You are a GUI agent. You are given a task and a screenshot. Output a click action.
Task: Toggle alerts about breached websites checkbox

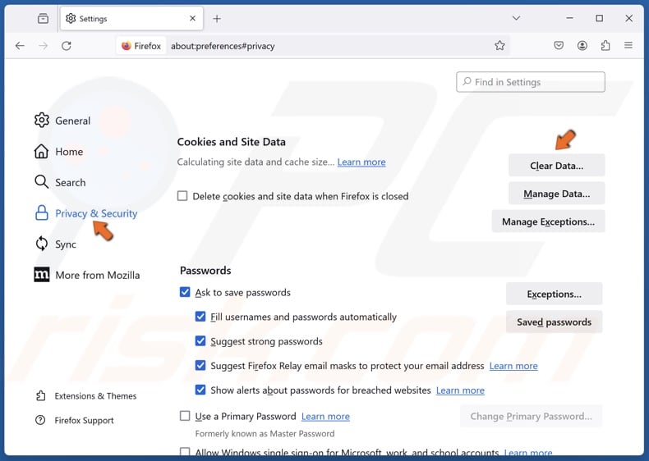tap(200, 390)
